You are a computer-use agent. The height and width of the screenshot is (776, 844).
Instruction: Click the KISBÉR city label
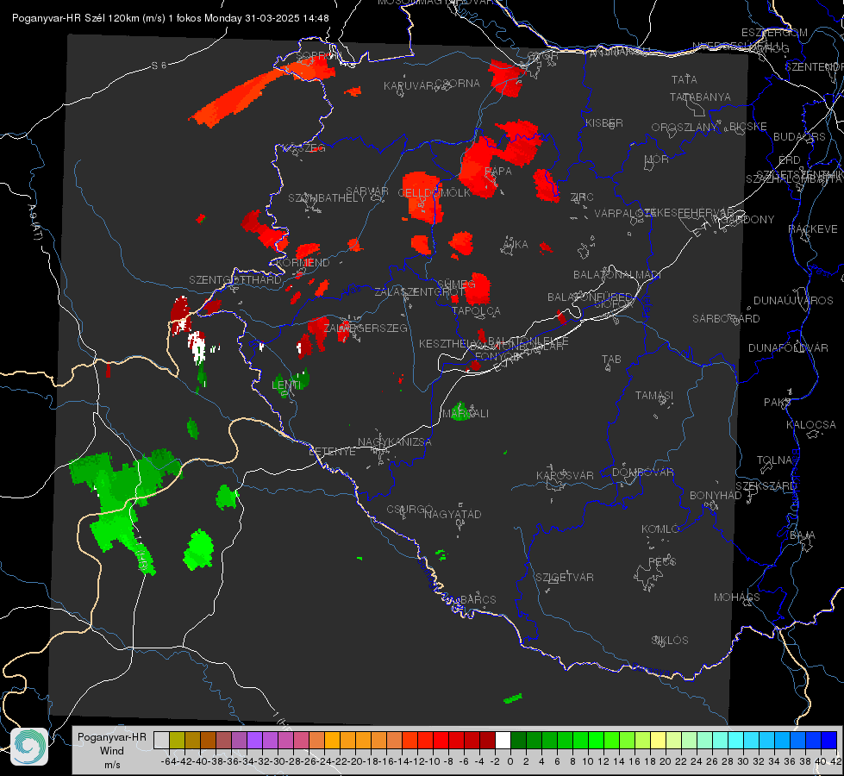point(604,123)
